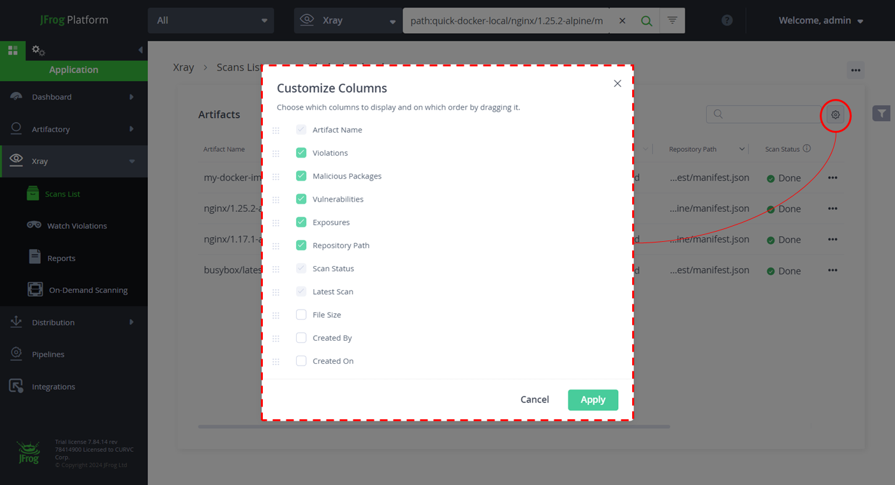Image resolution: width=895 pixels, height=485 pixels.
Task: Click the Cancel button
Action: [x=535, y=399]
